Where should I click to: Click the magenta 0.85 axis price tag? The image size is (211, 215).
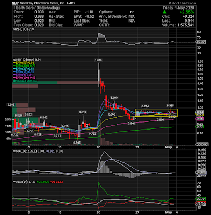[200, 119]
